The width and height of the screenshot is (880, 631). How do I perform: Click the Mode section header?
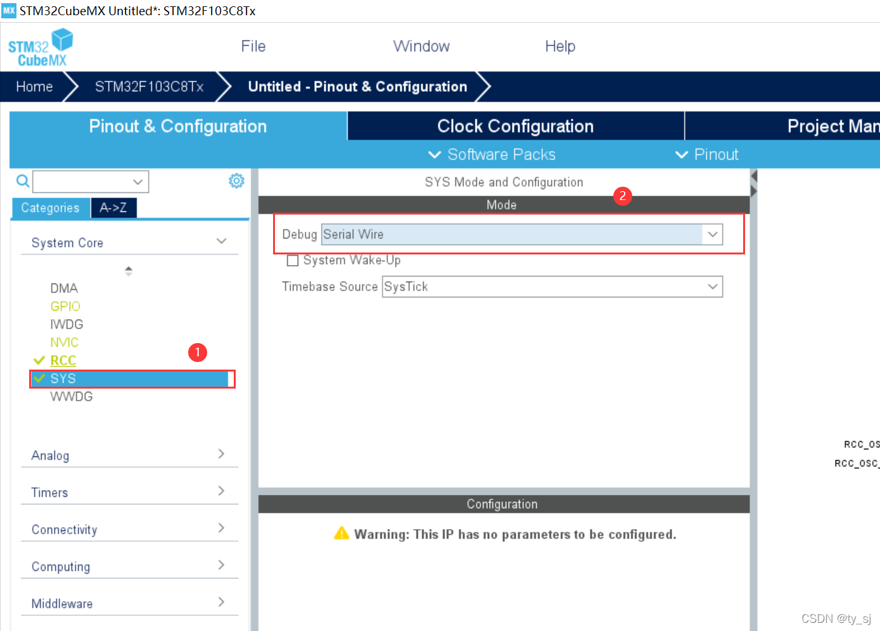pos(504,204)
